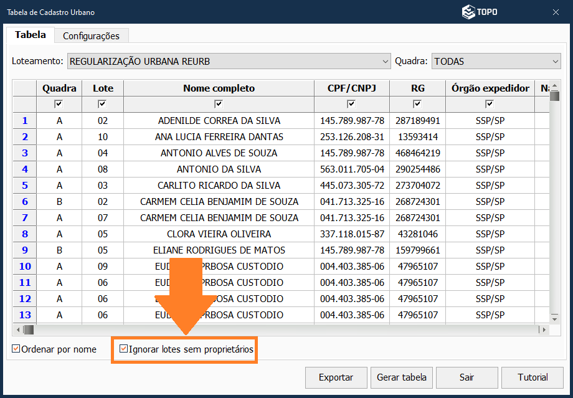This screenshot has width=573, height=398.
Task: Disable the RG column checkbox
Action: 417,104
